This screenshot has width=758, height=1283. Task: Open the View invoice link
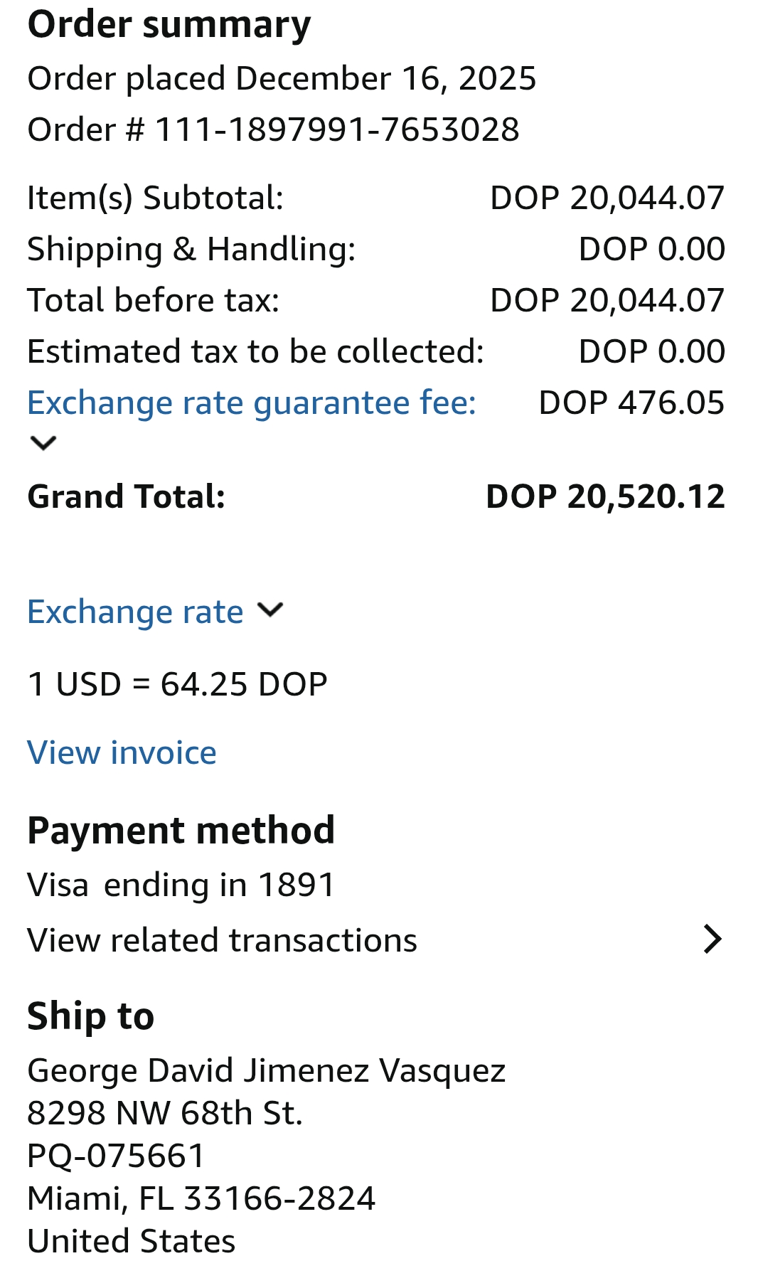[122, 752]
